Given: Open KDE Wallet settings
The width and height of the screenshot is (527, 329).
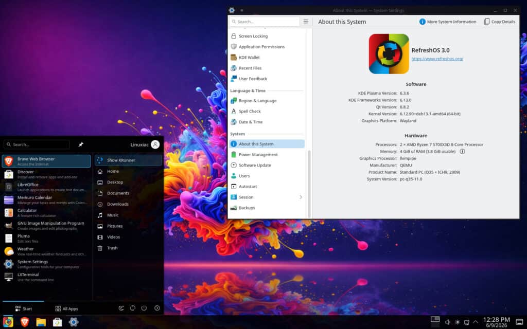Looking at the screenshot, I should 267,58.
